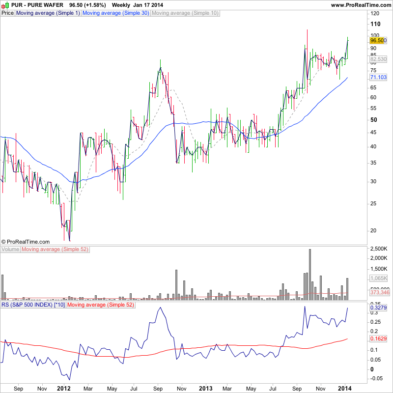This screenshot has width=393, height=393.
Task: Click the red 0.1629 RS average tag
Action: [x=378, y=338]
